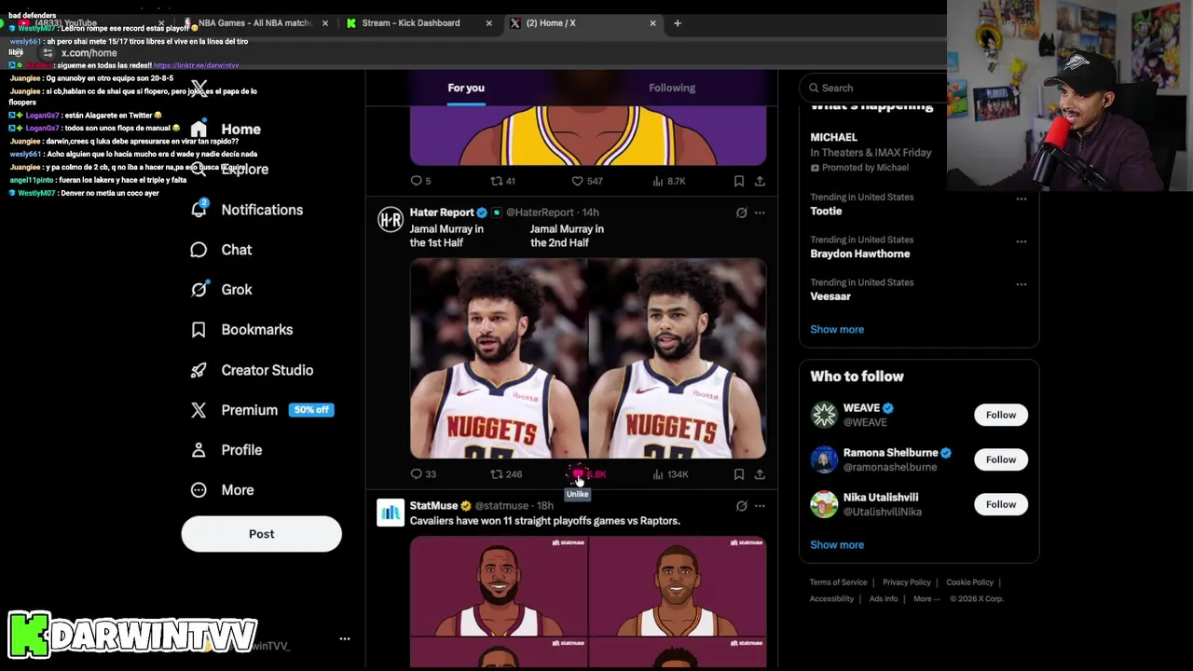The height and width of the screenshot is (671, 1193).
Task: Open more options for Tootie trend
Action: (x=1022, y=199)
